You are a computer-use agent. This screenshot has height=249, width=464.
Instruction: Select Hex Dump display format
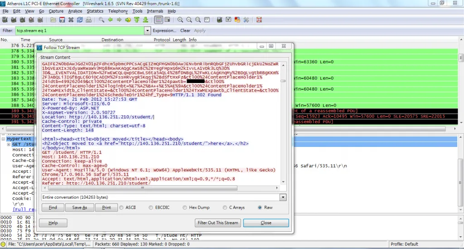(x=185, y=208)
